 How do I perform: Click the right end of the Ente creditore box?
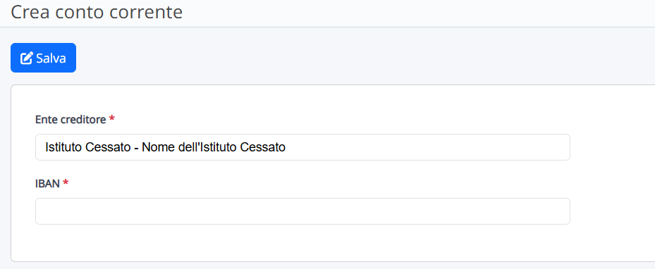560,146
